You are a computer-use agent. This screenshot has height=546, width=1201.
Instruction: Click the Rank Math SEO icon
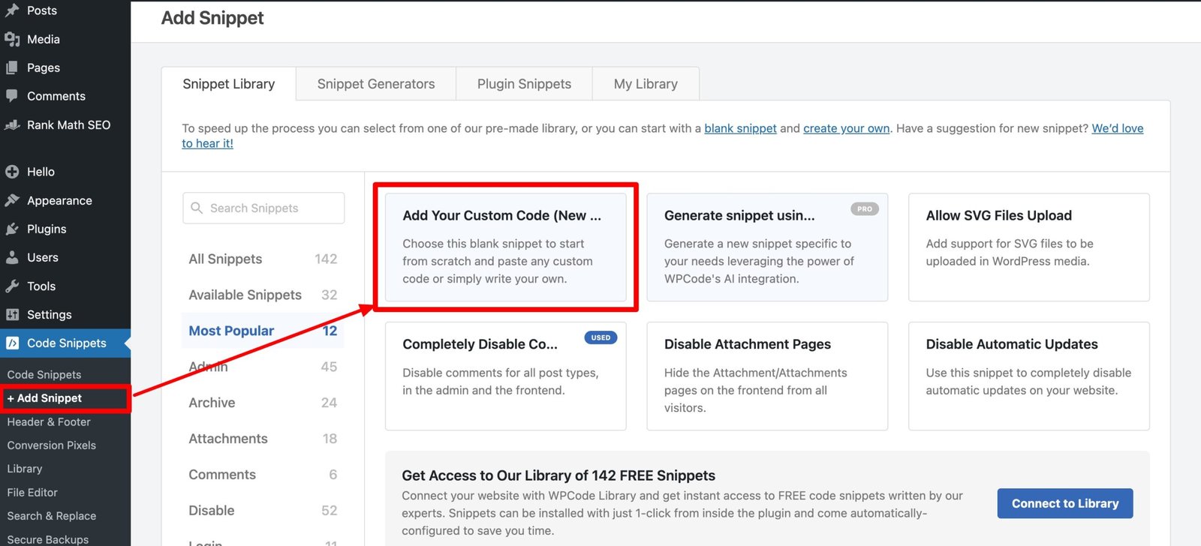coord(12,124)
